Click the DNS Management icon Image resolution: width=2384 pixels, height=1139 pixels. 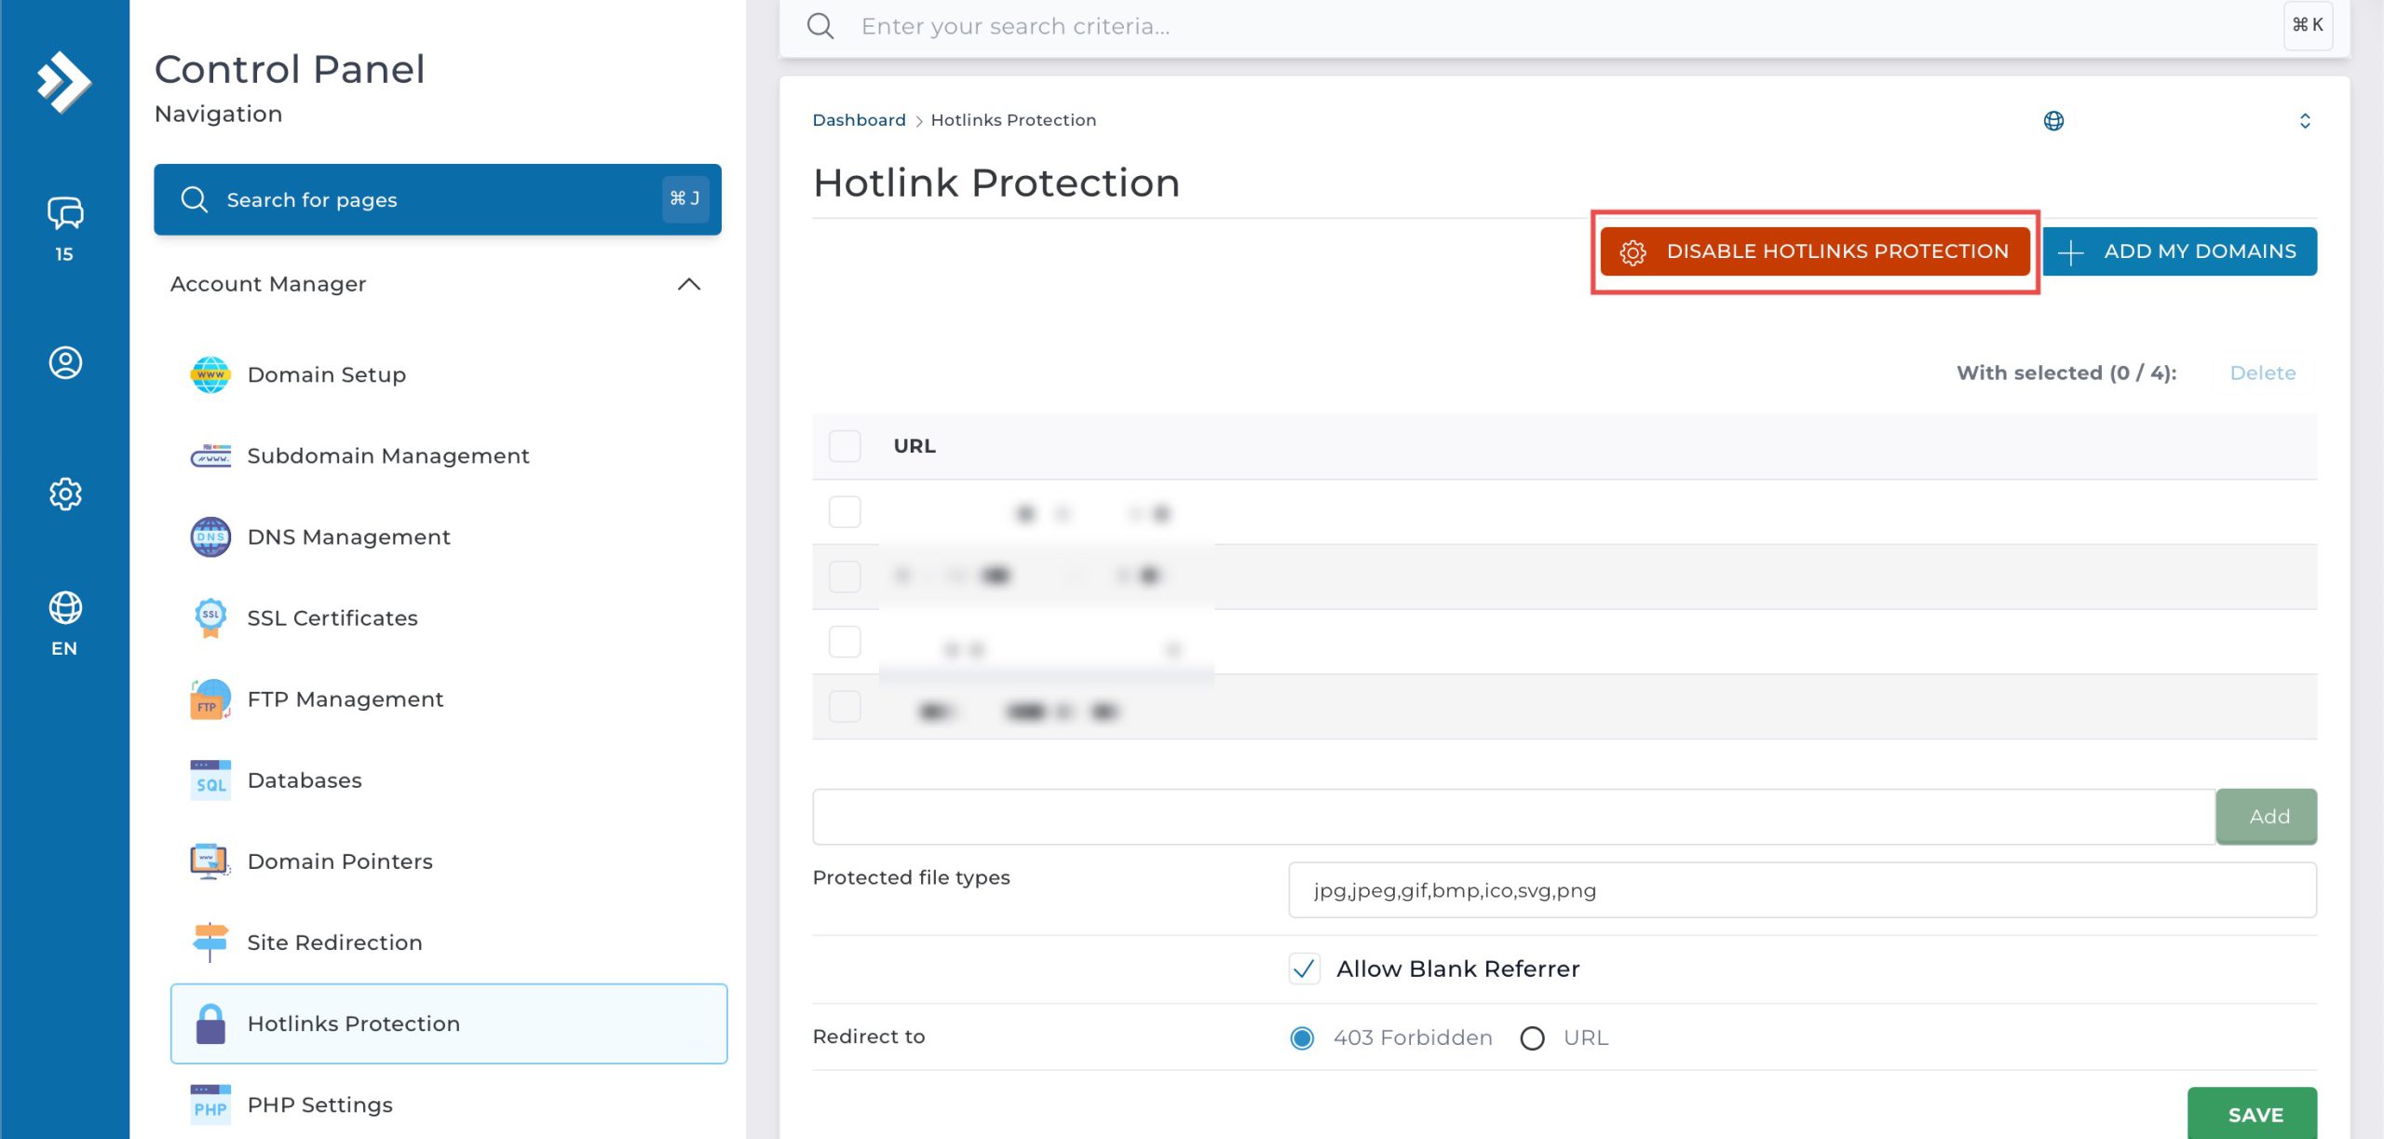[210, 537]
